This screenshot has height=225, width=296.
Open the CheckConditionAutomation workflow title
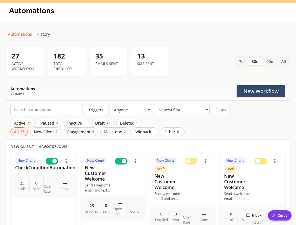click(x=45, y=168)
